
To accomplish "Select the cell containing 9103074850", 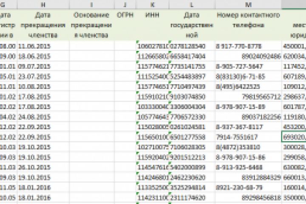I will click(x=192, y=96).
